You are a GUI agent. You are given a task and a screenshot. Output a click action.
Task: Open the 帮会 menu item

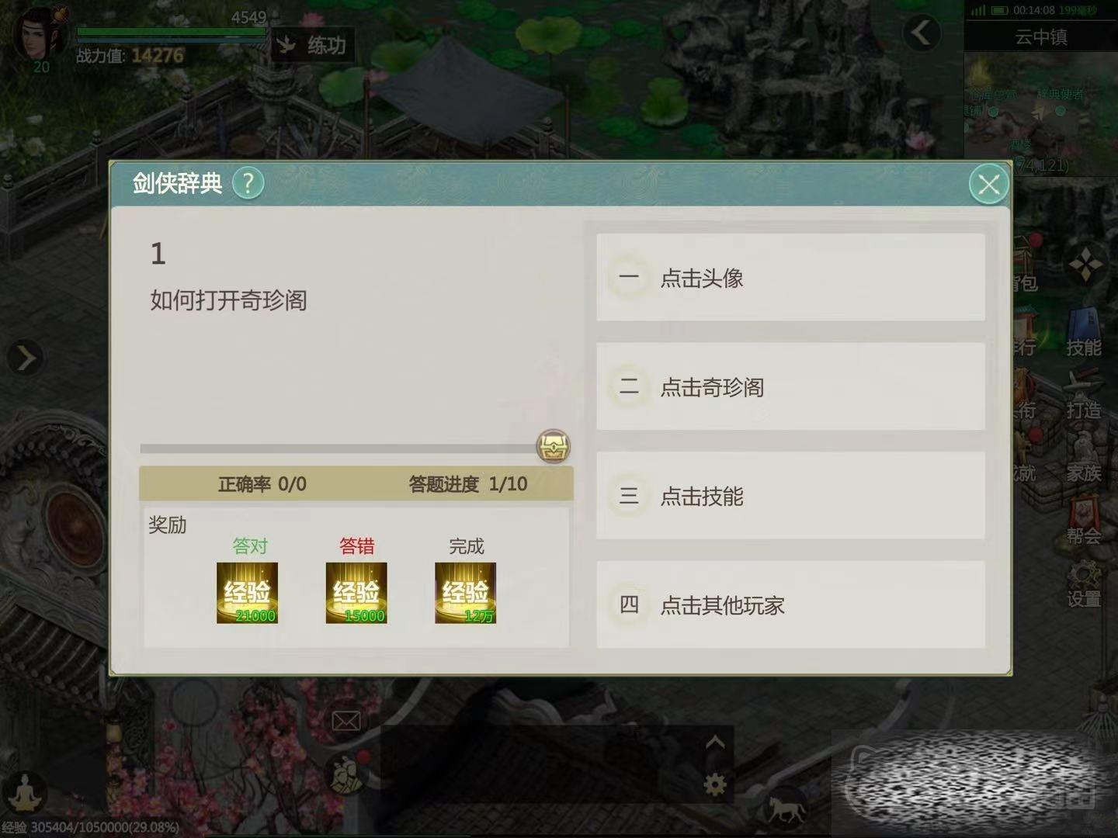(x=1084, y=521)
